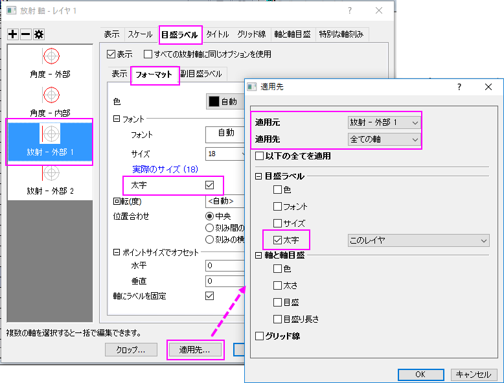Collapse 目盛ラベル section in 適用先 dialog
Image resolution: width=504 pixels, height=383 pixels.
pyautogui.click(x=258, y=176)
